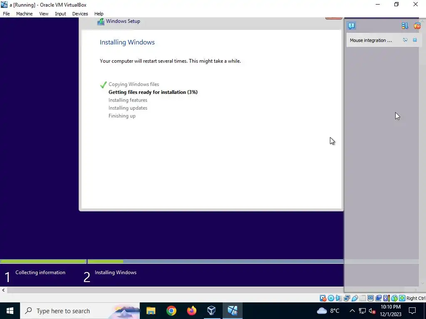Click the Collecting information stage label
The width and height of the screenshot is (426, 319).
point(40,272)
